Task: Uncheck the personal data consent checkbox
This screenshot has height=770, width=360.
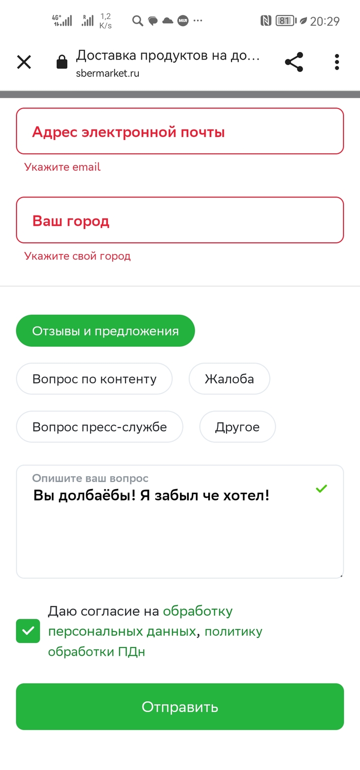Action: click(28, 631)
